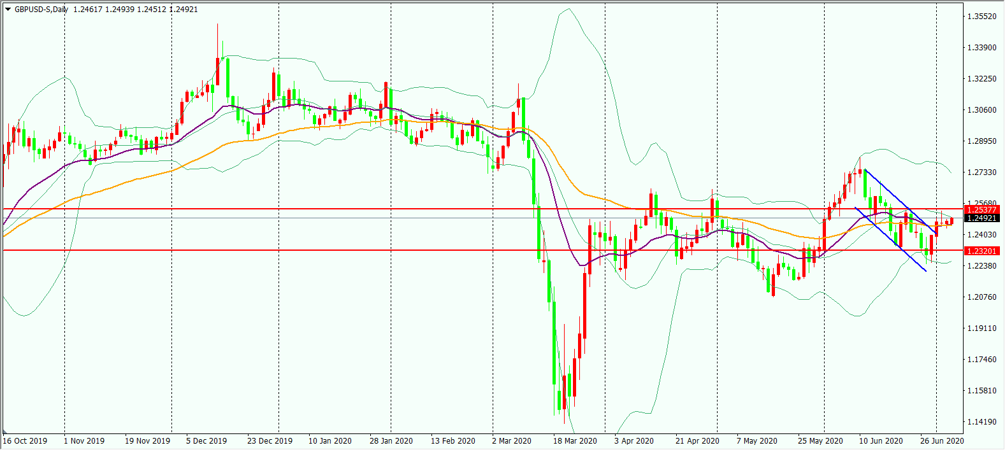Click the 23 Dec 2019 date label

(270, 440)
